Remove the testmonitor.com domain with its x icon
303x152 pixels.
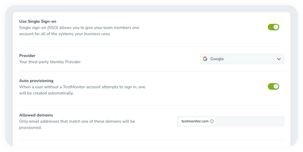tap(212, 121)
